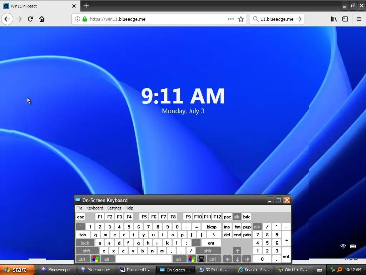366x275 pixels.
Task: Toggle the caps lock key
Action: pyautogui.click(x=85, y=243)
